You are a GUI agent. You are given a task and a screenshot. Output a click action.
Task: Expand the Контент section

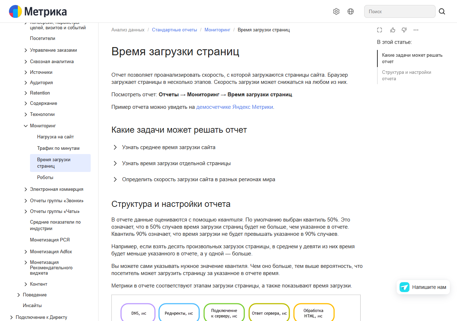tap(26, 284)
